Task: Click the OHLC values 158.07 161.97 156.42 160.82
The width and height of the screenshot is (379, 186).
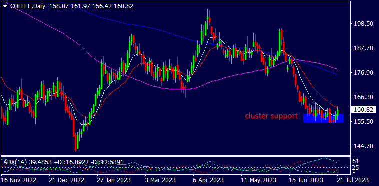Action: coord(91,6)
